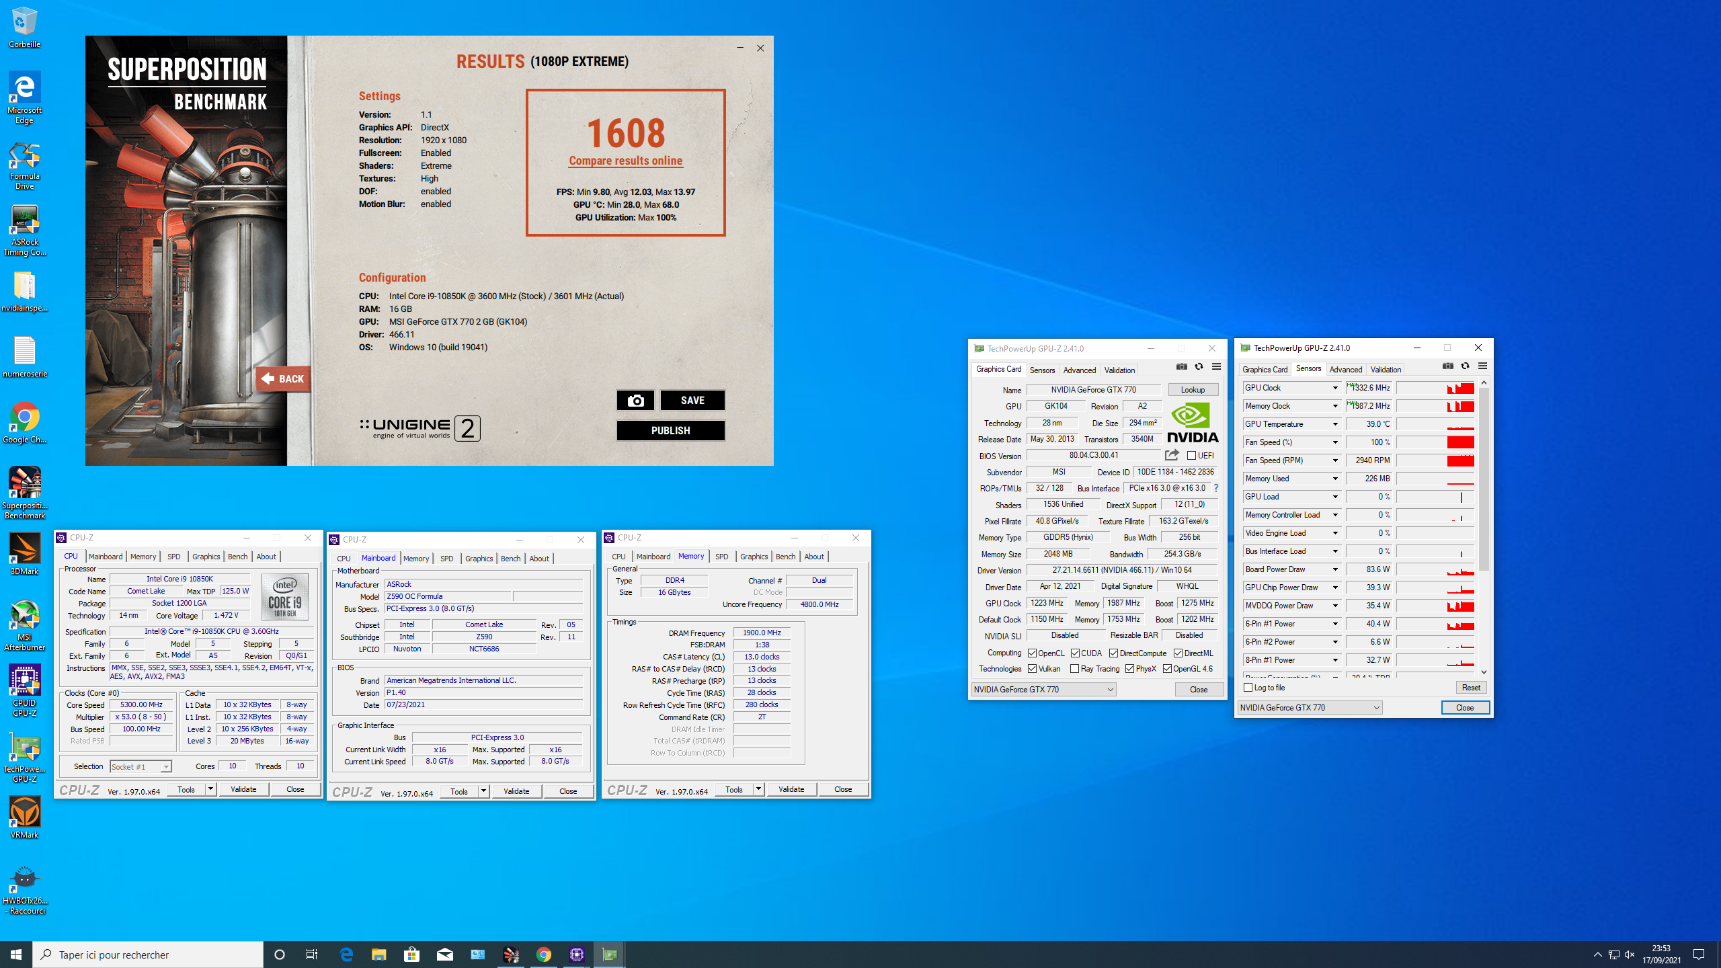1721x968 pixels.
Task: Toggle the UEFI checkbox in GPU-Z
Action: 1191,456
